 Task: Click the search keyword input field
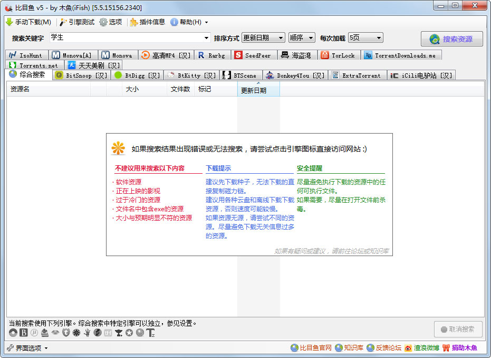126,38
